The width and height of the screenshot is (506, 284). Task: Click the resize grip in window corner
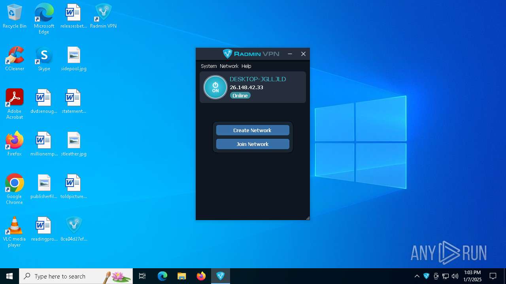pos(308,218)
